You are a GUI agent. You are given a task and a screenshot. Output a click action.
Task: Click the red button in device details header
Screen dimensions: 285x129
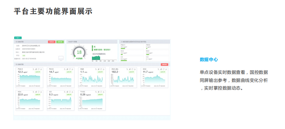tap(52, 42)
